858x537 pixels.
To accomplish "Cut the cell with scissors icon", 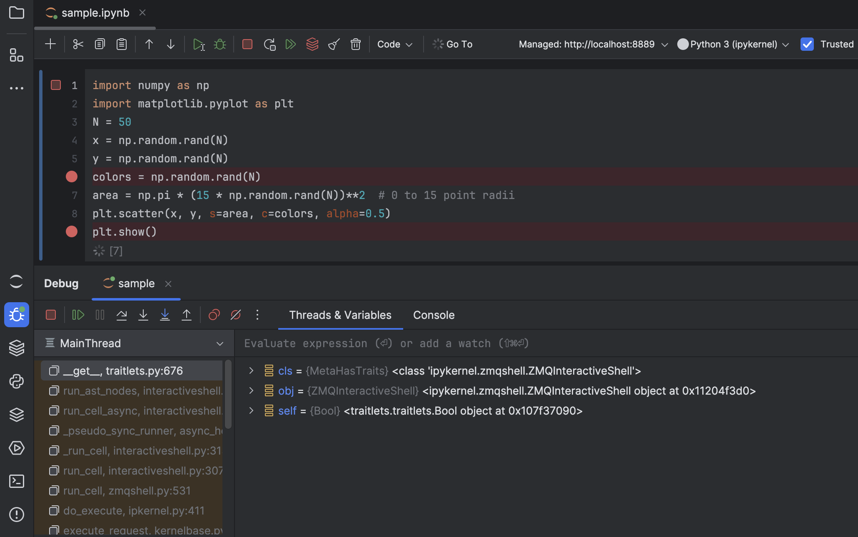I will pos(78,44).
